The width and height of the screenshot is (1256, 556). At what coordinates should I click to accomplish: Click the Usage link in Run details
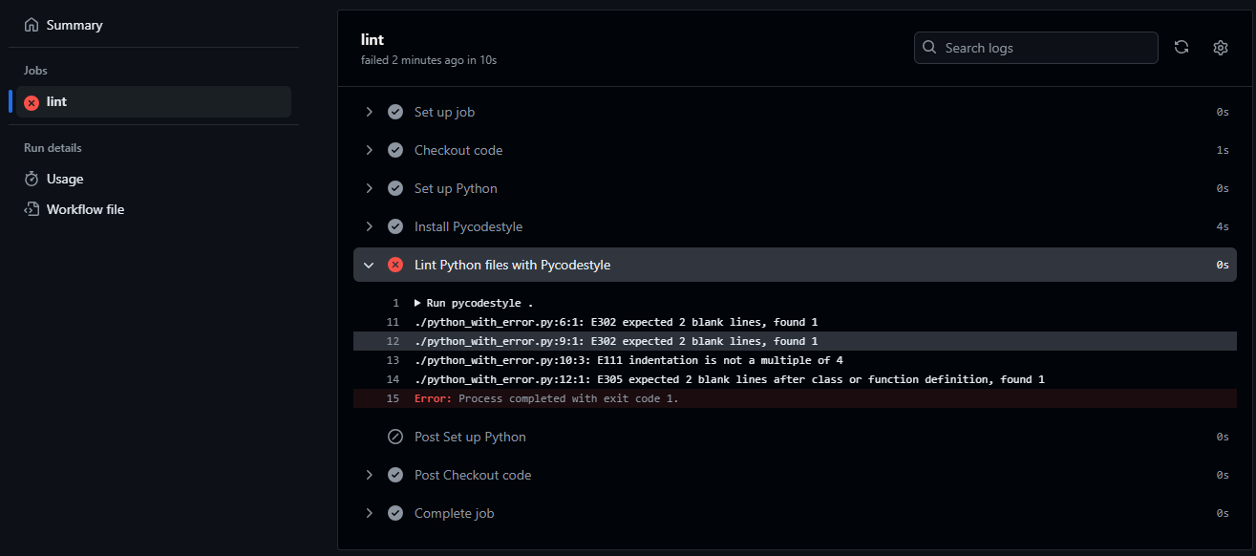coord(67,179)
